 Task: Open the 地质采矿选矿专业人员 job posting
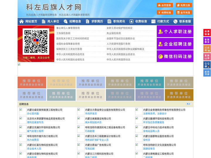click(x=97, y=140)
